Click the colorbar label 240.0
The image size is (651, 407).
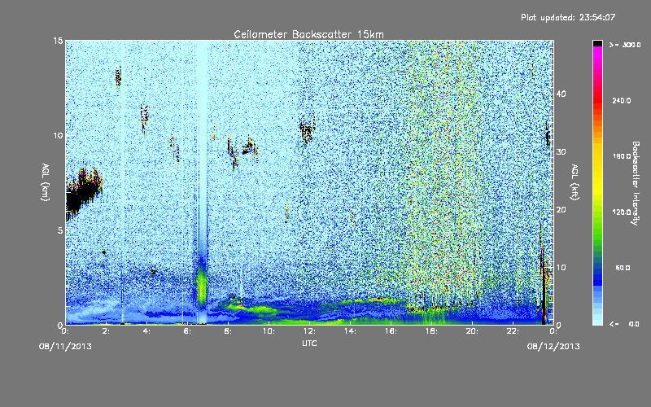(x=622, y=100)
